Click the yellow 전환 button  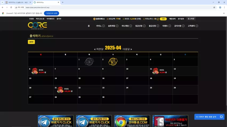[x=163, y=19]
